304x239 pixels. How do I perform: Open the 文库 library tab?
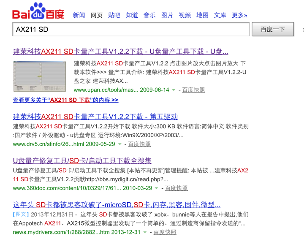coord(220,15)
